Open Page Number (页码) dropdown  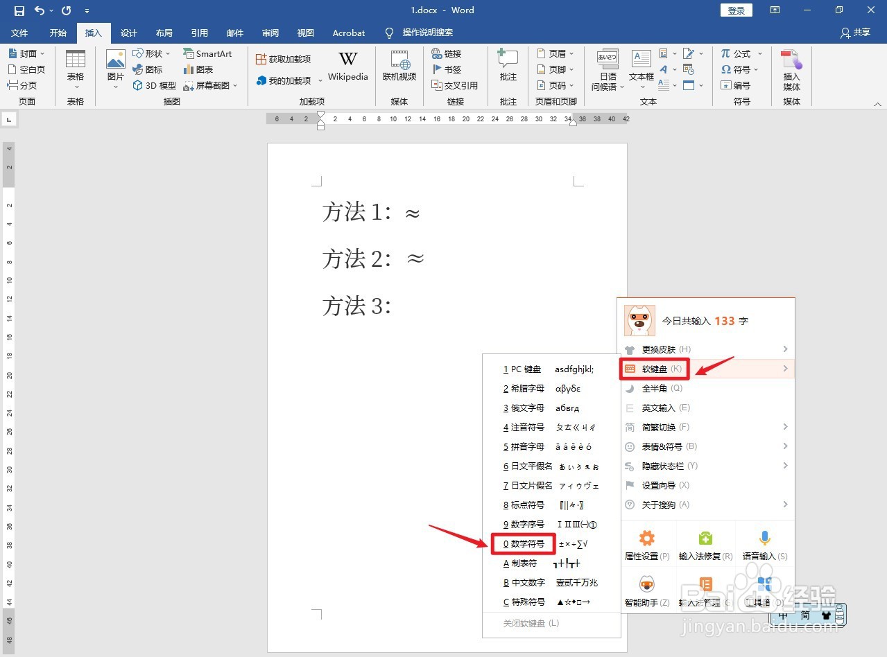click(556, 85)
